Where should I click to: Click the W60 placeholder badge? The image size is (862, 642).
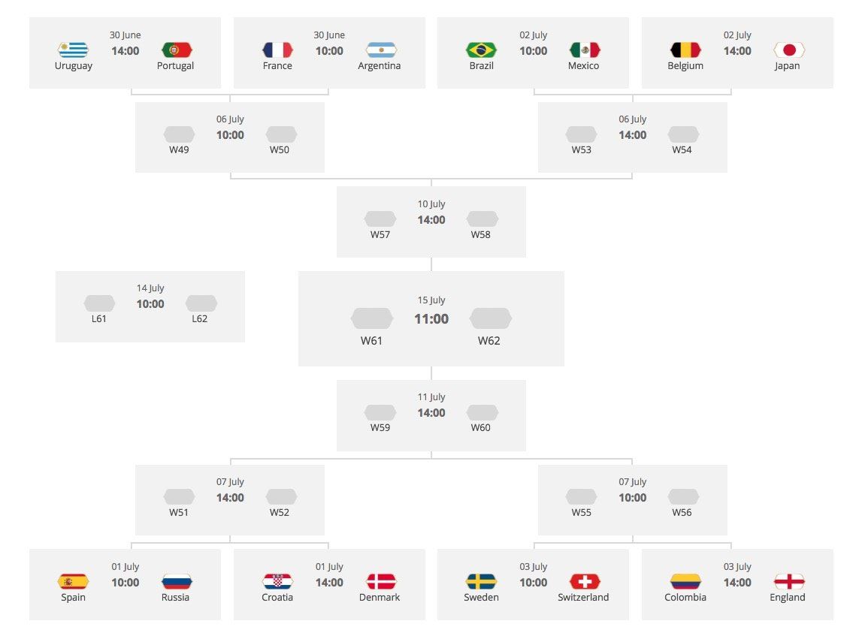[482, 412]
